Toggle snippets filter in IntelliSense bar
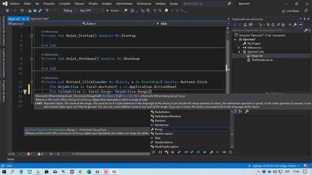Viewport: 312px width, 175px height. click(231, 152)
